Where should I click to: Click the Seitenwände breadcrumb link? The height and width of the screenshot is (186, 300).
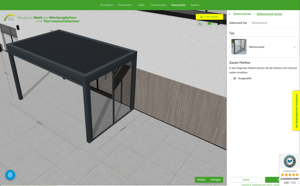tap(242, 14)
